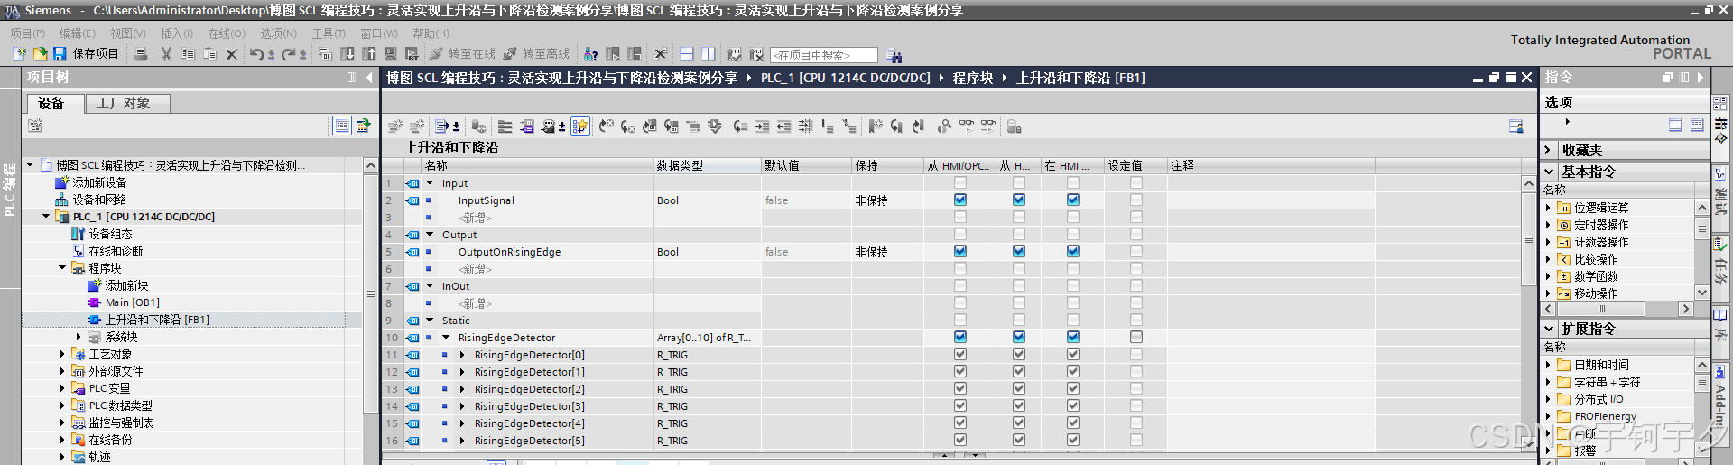Open the 选项(N) menu
The height and width of the screenshot is (465, 1733).
(x=279, y=33)
